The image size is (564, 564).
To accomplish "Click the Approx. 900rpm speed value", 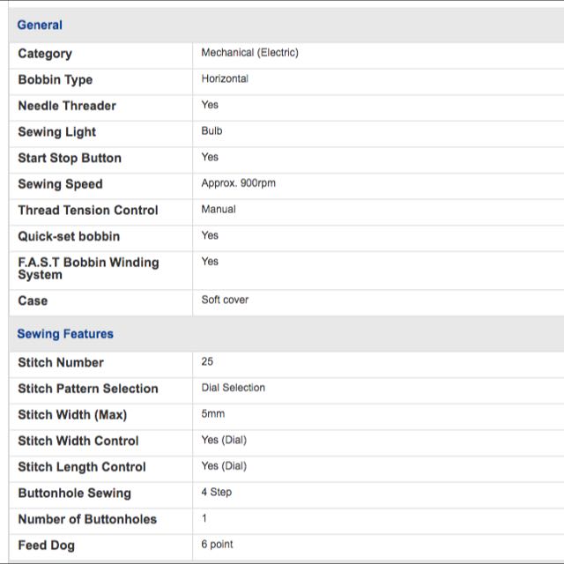I will pyautogui.click(x=238, y=183).
